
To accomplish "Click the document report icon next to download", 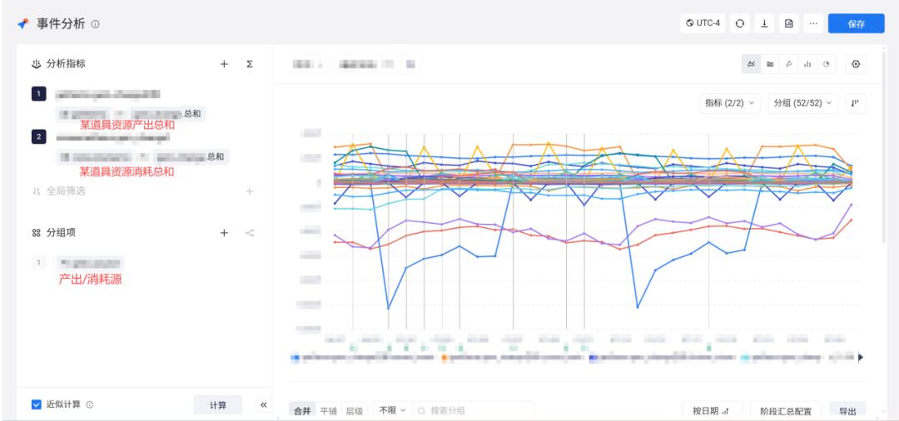I will click(x=789, y=23).
